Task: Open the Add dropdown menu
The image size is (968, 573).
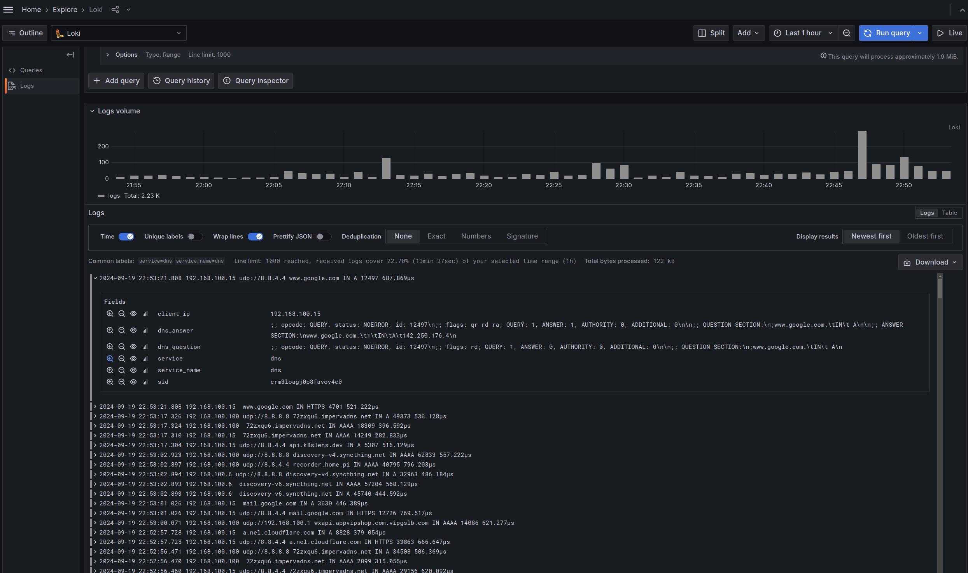Action: pyautogui.click(x=749, y=33)
